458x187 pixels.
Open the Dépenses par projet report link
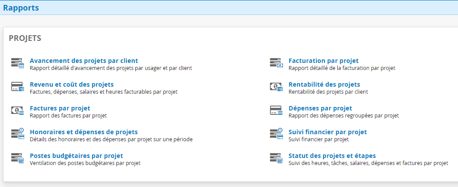(x=320, y=108)
